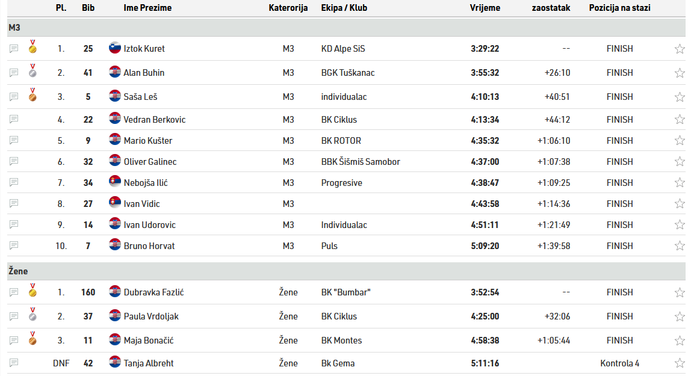Click comment icon in Bruno Horvat row
The image size is (688, 376).
[14, 245]
